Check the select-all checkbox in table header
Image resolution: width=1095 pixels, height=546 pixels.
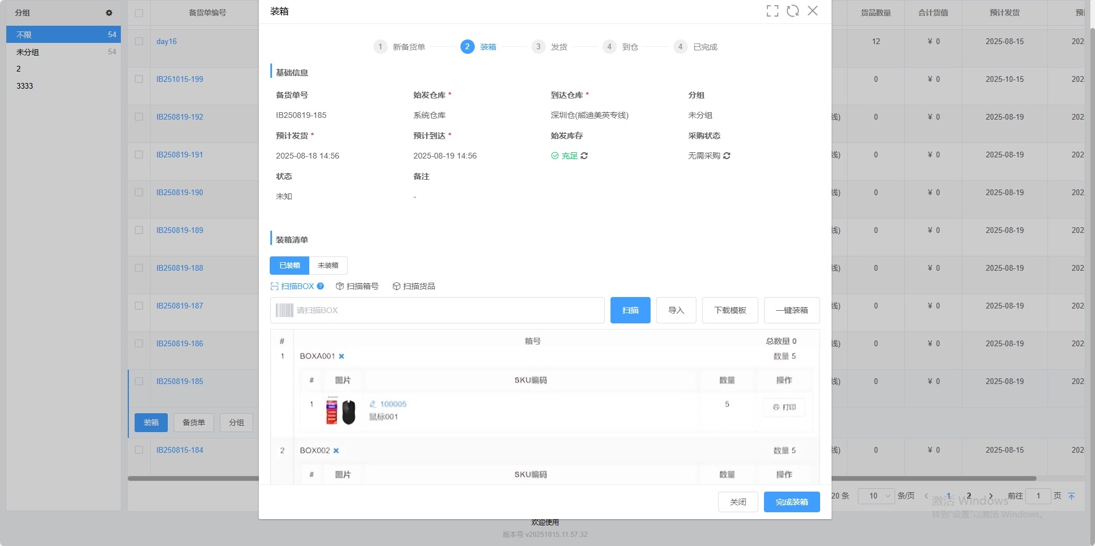139,13
